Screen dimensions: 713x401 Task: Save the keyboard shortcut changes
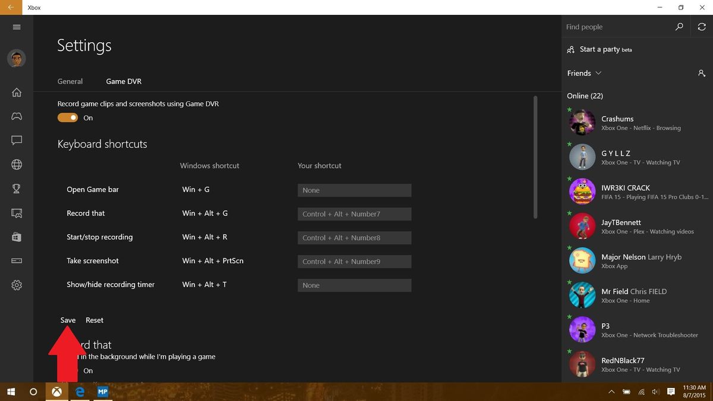[67, 320]
